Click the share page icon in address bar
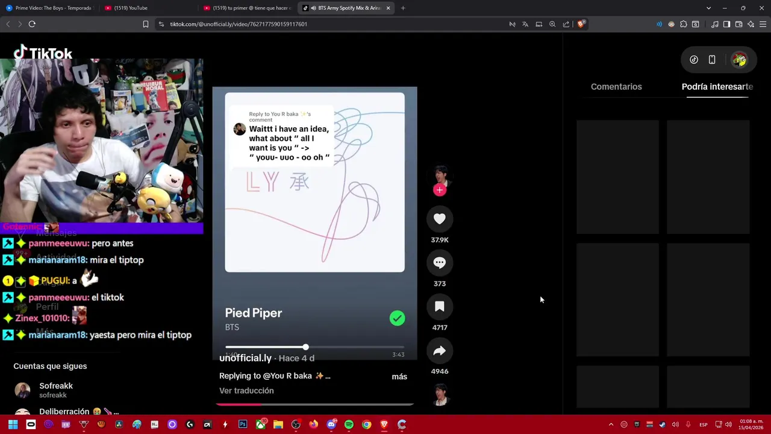This screenshot has height=434, width=771. 566,24
